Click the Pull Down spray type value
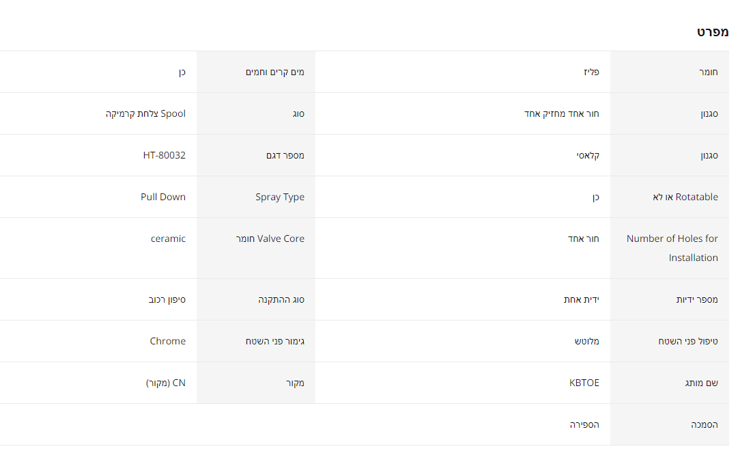 [163, 197]
